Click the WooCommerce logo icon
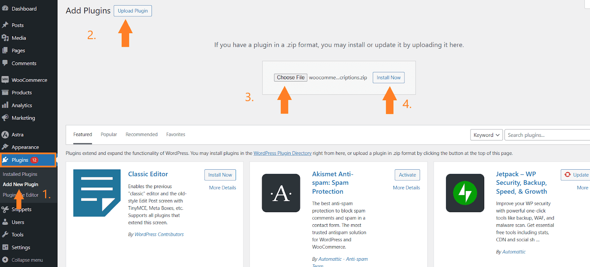 point(5,80)
